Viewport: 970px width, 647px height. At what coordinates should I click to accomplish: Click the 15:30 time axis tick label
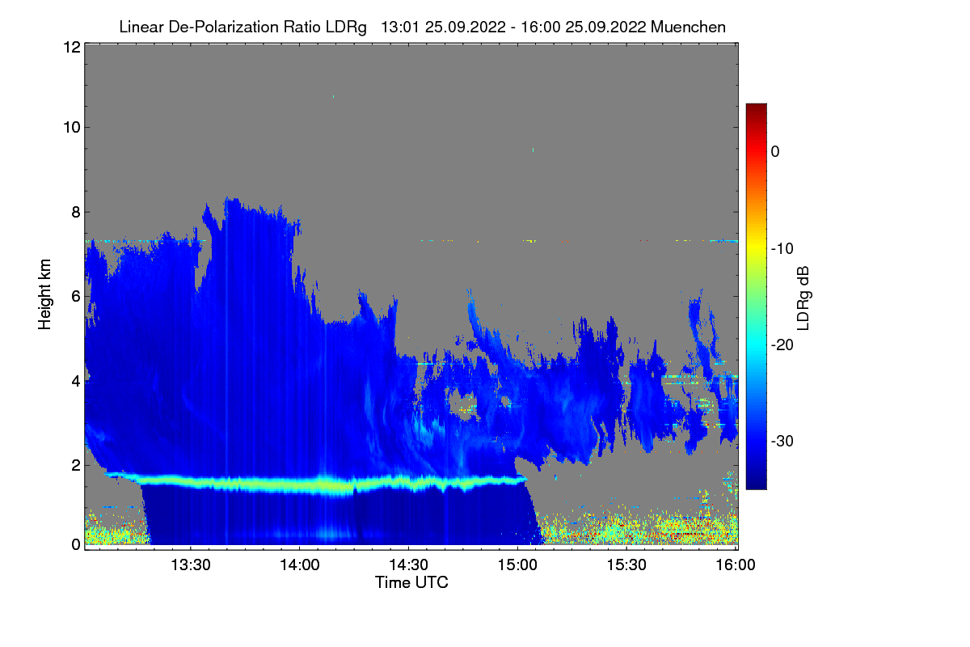[626, 565]
